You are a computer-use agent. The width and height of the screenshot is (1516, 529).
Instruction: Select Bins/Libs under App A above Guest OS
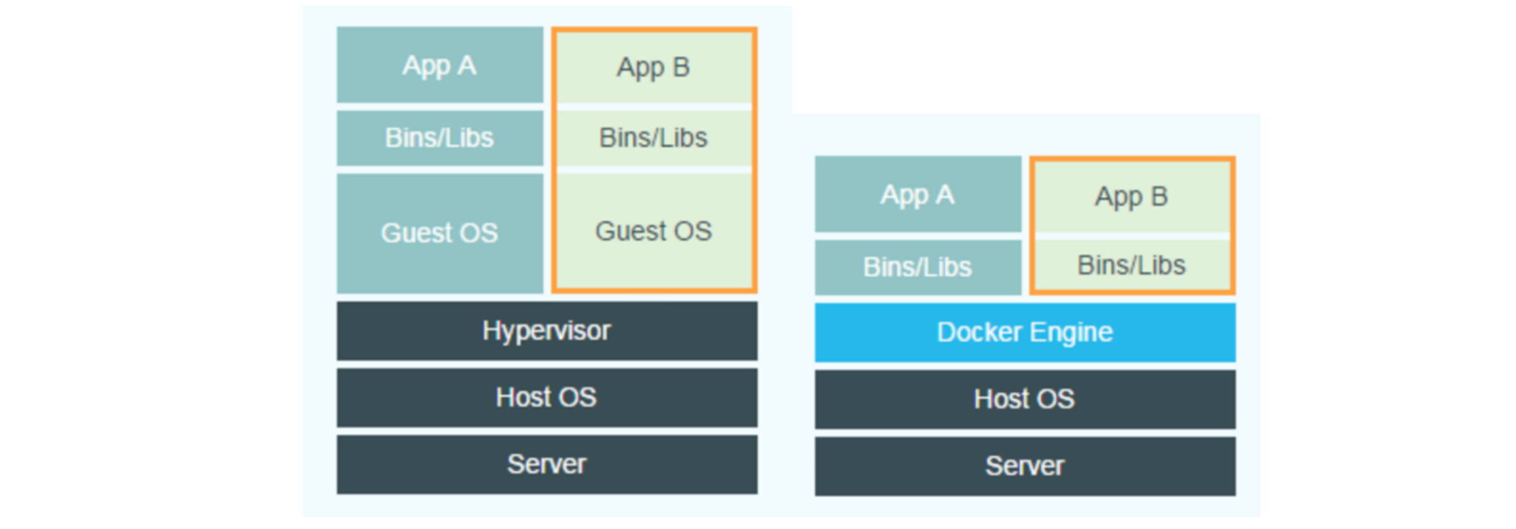[x=440, y=138]
